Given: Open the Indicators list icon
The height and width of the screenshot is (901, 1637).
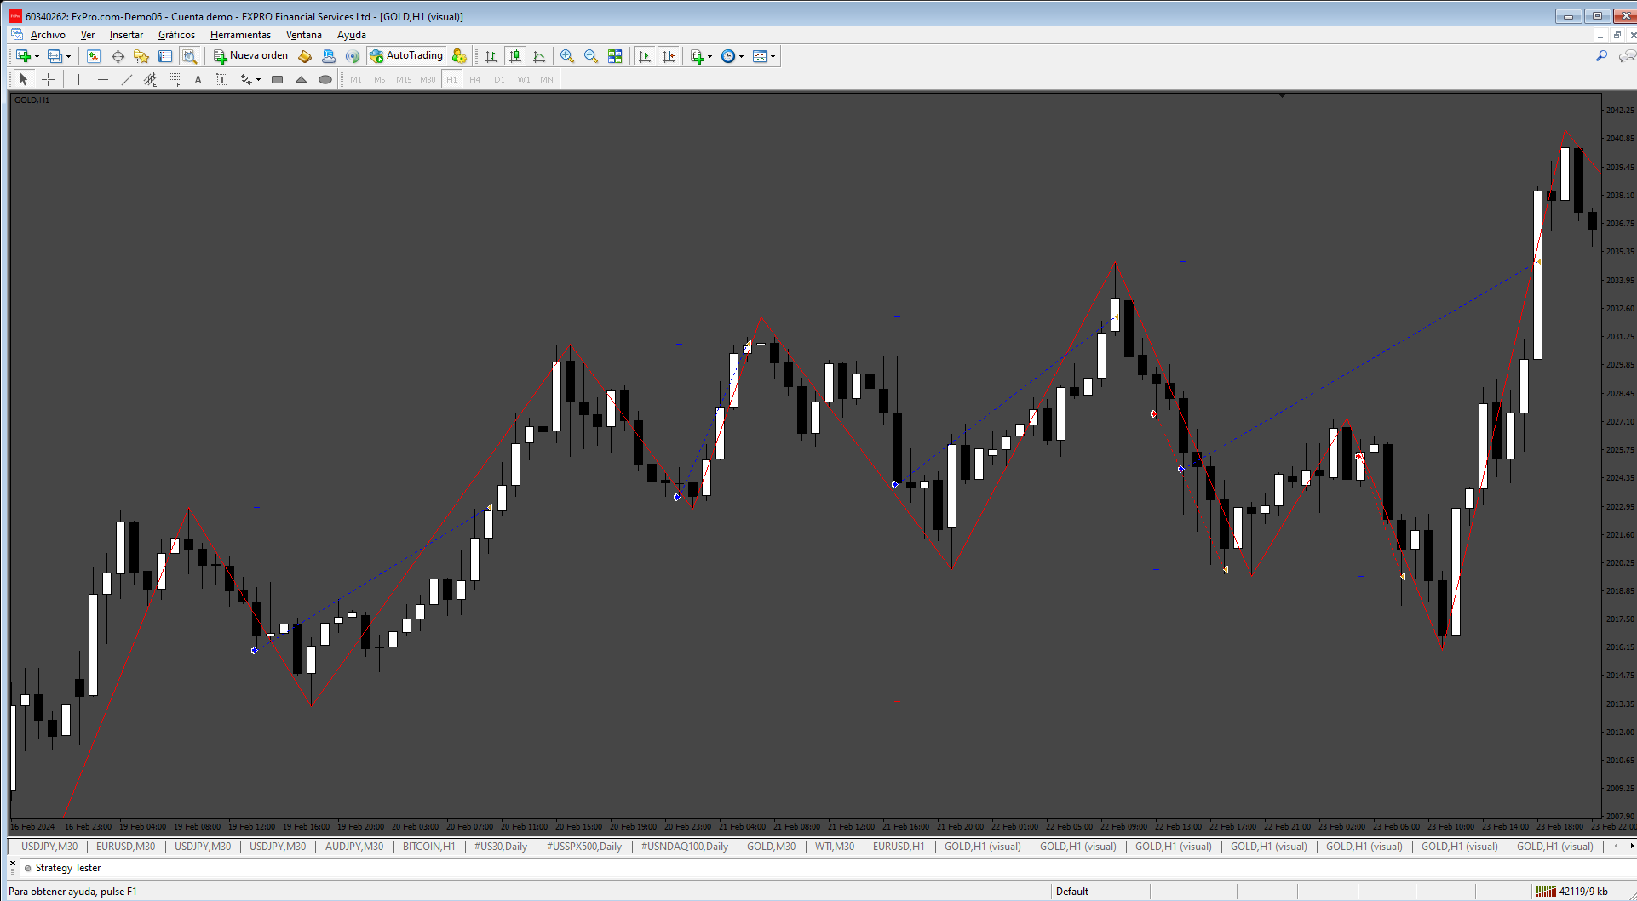Looking at the screenshot, I should [698, 56].
